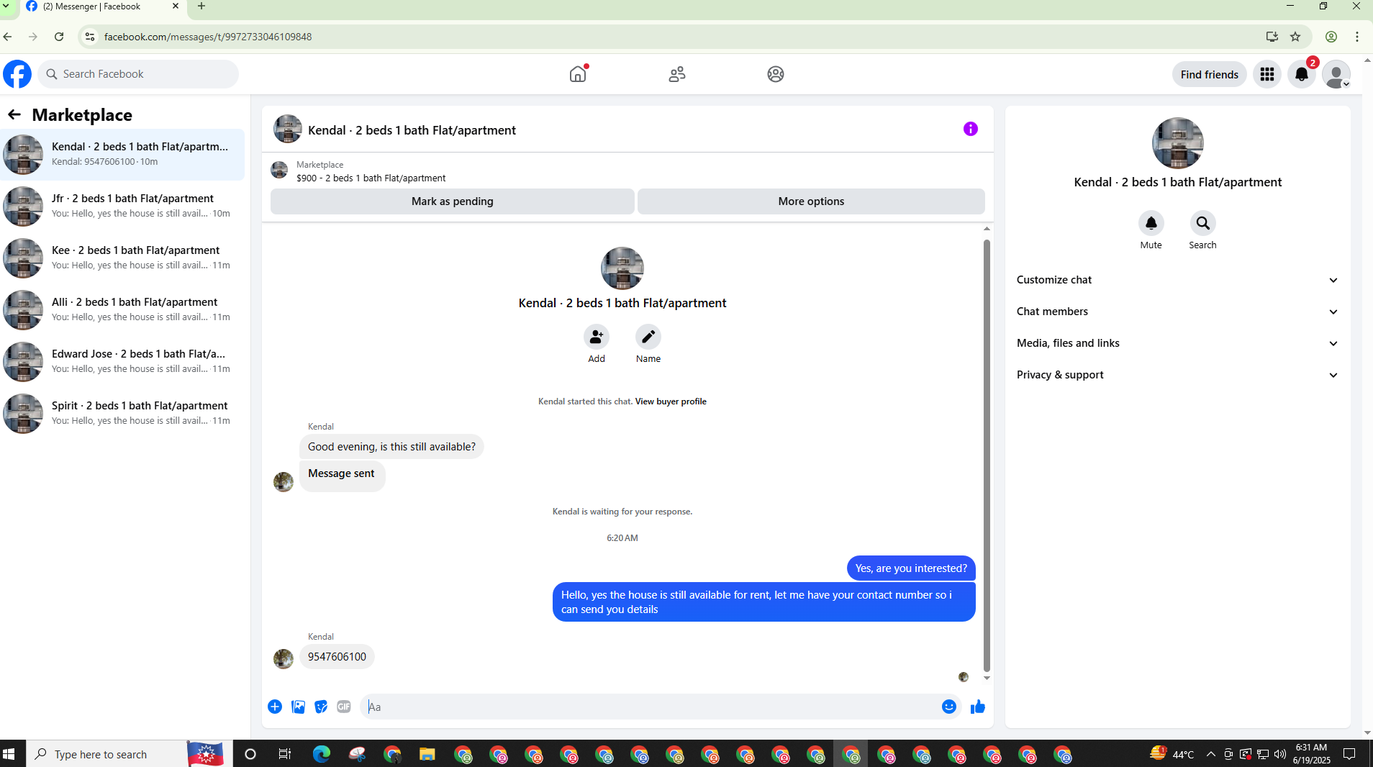Expand Customize chat section

tap(1178, 280)
